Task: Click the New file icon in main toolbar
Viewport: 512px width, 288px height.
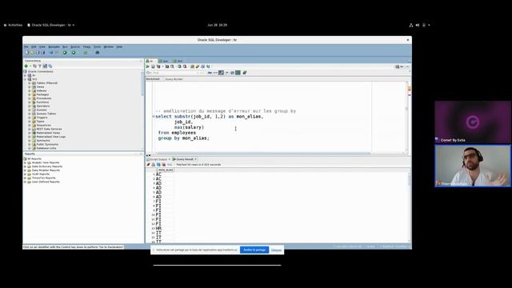Action: pyautogui.click(x=27, y=53)
